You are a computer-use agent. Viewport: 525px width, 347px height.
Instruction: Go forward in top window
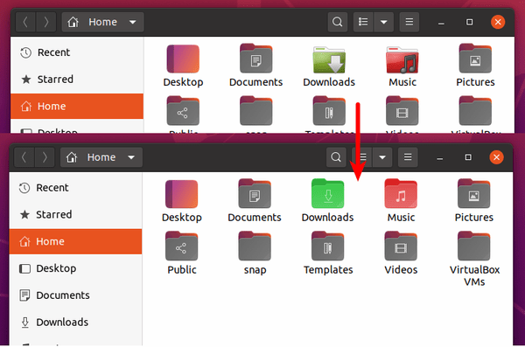click(x=45, y=22)
